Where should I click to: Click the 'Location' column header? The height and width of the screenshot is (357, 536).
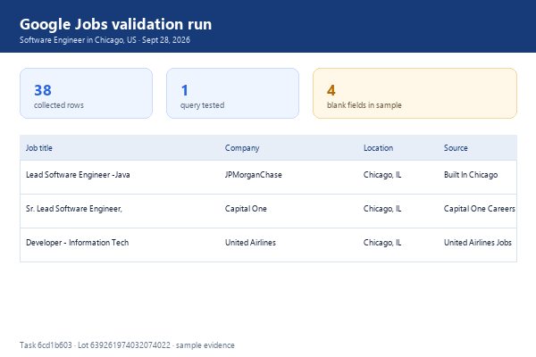[x=378, y=148]
